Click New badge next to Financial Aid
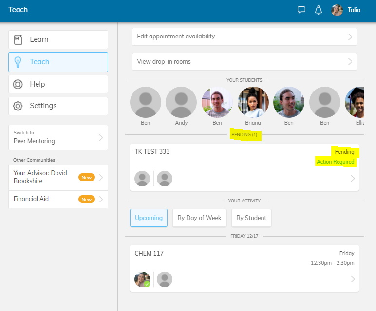This screenshot has height=311, width=376. [x=87, y=199]
